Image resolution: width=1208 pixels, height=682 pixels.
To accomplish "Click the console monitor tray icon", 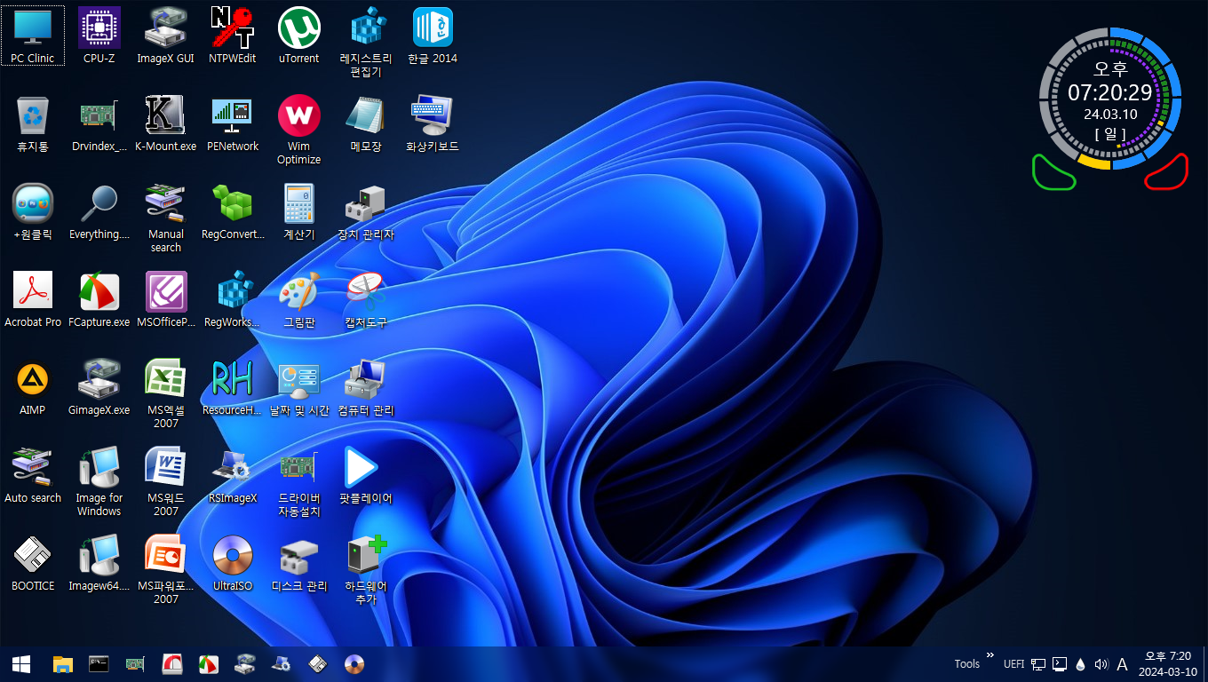I will [1060, 664].
